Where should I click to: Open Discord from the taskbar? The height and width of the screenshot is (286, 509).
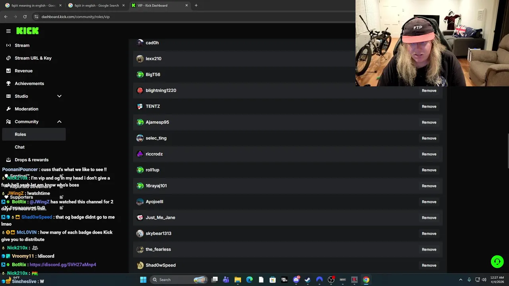click(296, 280)
